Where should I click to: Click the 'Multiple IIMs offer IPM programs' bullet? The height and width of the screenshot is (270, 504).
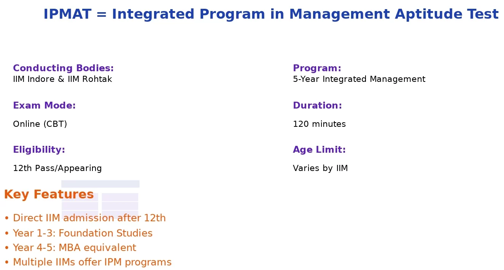click(92, 262)
